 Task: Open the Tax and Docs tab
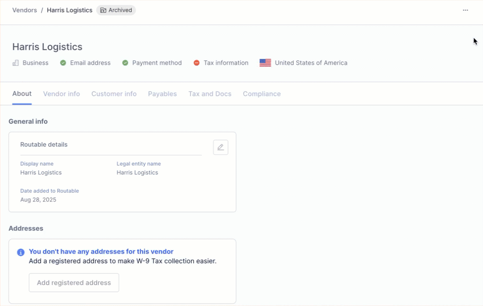[x=210, y=94]
